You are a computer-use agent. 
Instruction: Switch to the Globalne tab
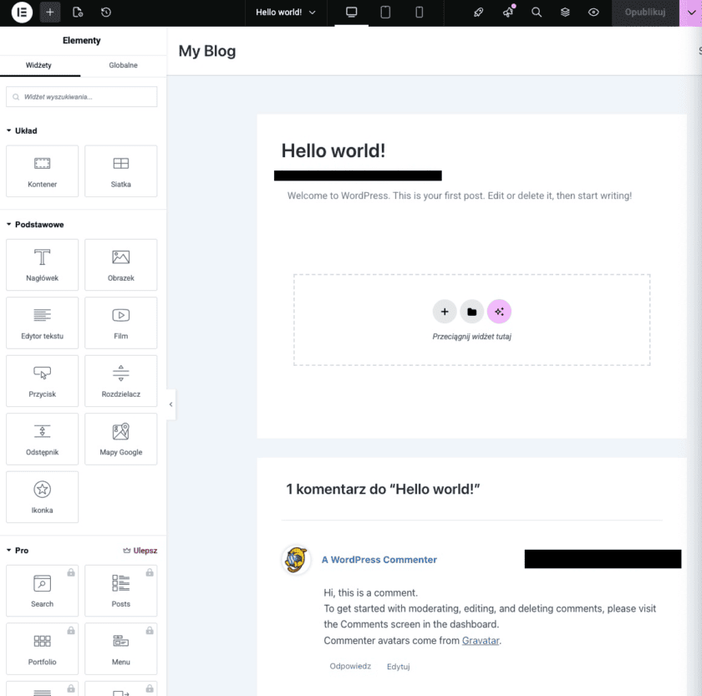pos(123,65)
